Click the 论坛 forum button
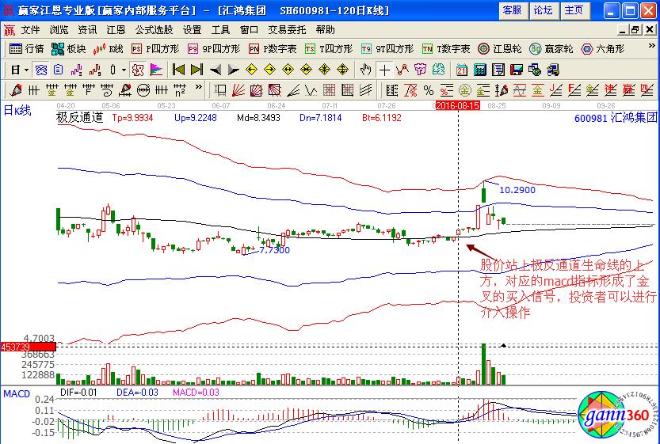This screenshot has height=444, width=660. [x=543, y=10]
